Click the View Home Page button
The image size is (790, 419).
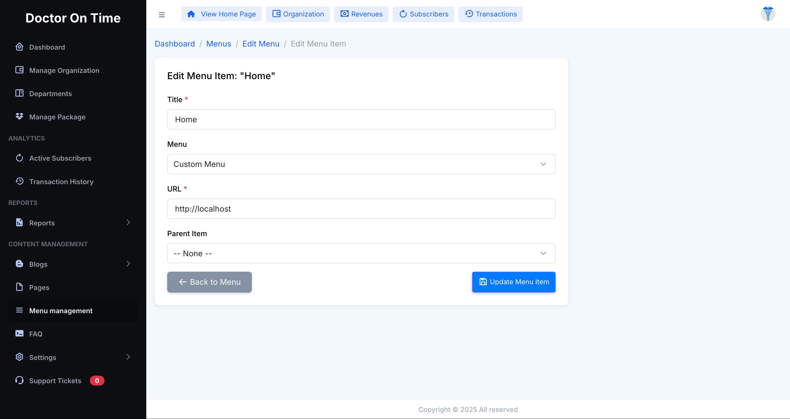[x=222, y=14]
